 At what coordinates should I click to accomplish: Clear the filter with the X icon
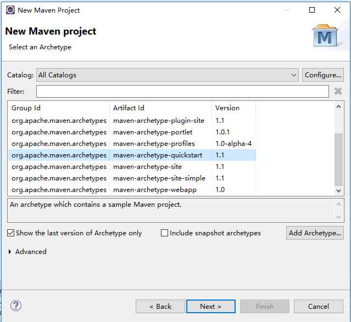[x=338, y=91]
